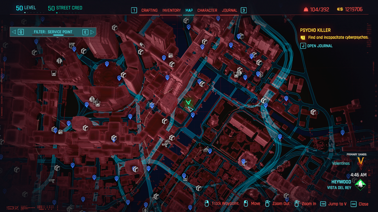This screenshot has width=378, height=212.
Task: Select the jacket clothing shop icon below filter bar
Action: point(60,60)
